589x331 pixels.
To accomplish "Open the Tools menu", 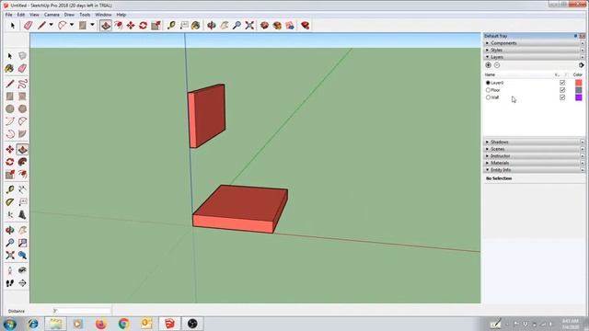I will (85, 15).
